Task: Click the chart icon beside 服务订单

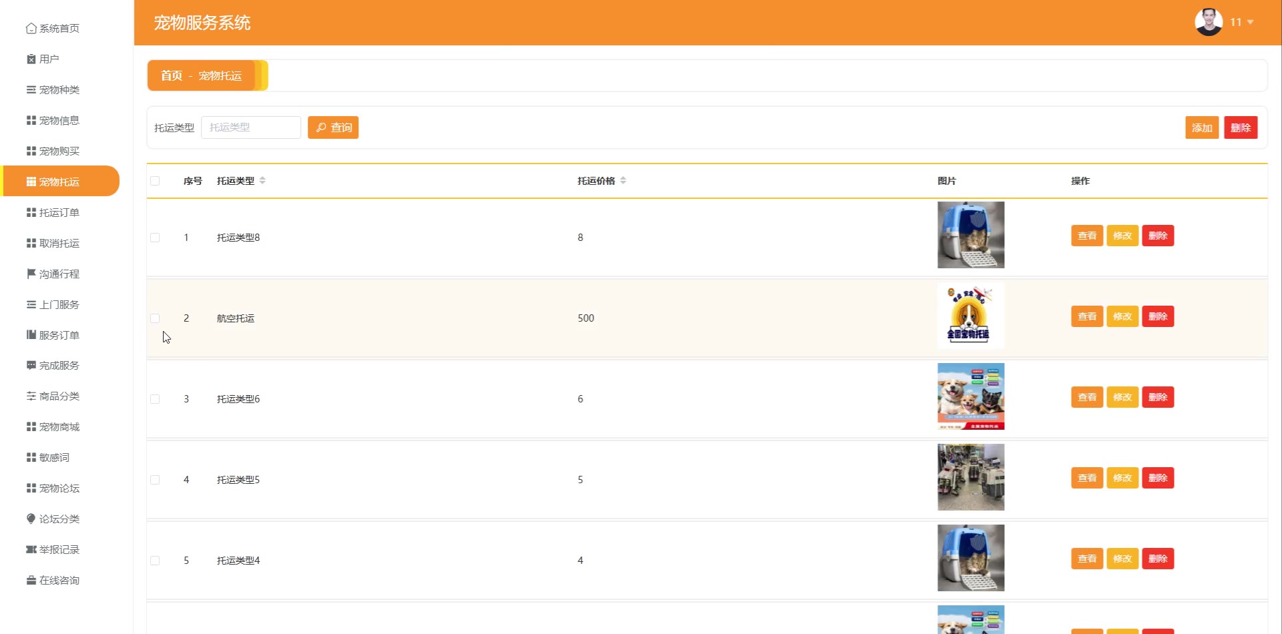Action: [x=31, y=335]
